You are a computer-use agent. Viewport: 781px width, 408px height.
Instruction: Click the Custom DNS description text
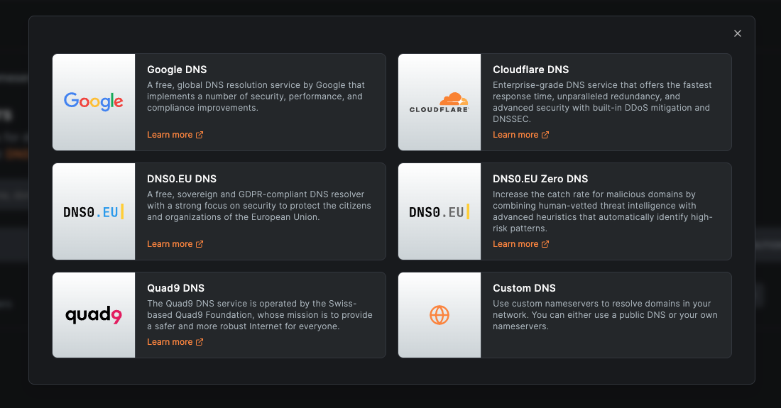click(x=605, y=314)
